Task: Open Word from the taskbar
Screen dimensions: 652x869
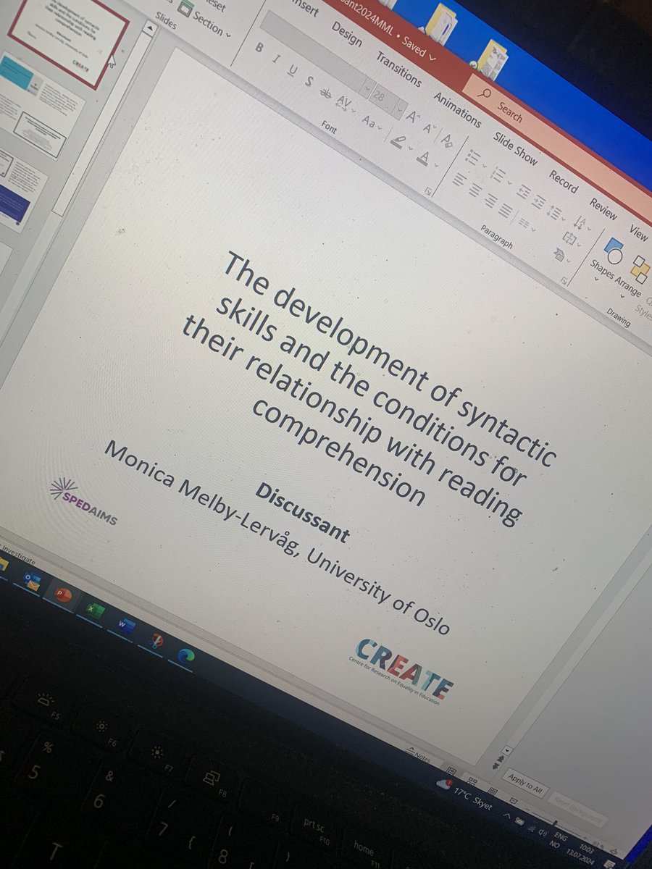Action: (x=126, y=625)
